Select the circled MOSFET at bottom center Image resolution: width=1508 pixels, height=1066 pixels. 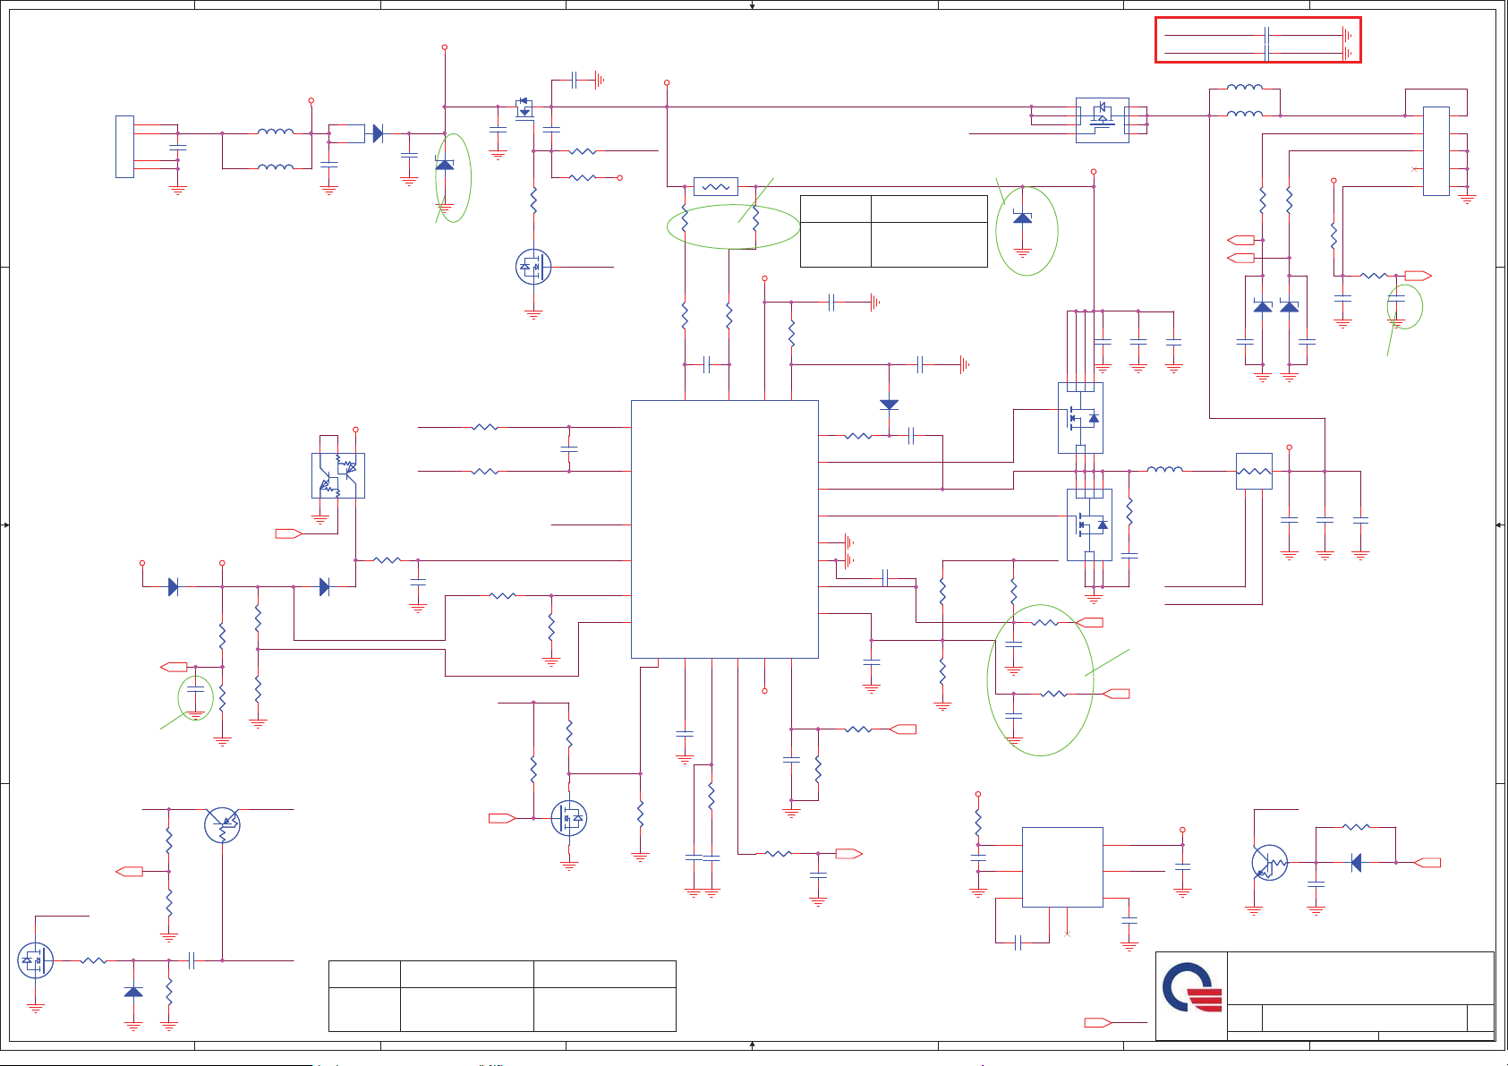[569, 818]
